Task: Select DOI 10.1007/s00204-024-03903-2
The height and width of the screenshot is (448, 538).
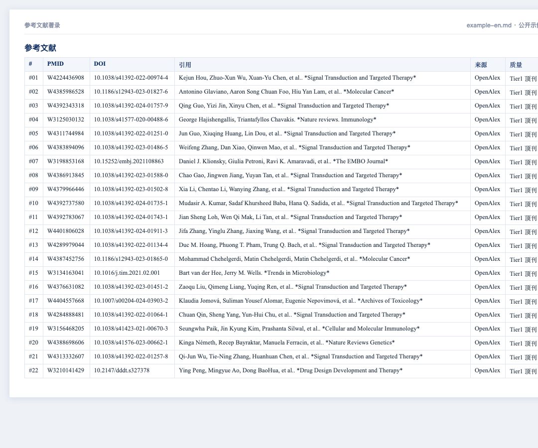Action: pos(131,301)
